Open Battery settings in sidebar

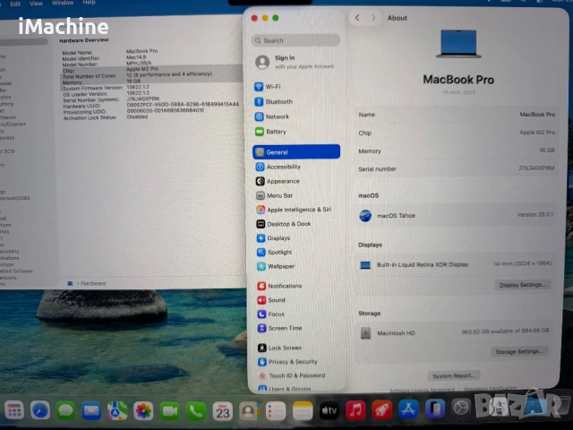[x=270, y=132]
